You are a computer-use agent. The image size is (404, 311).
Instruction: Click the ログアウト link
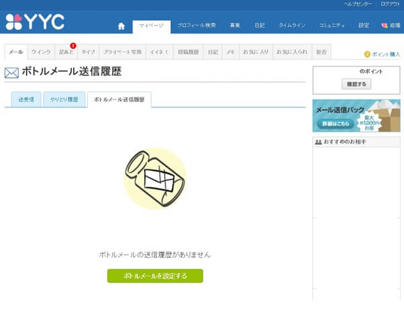click(x=390, y=4)
